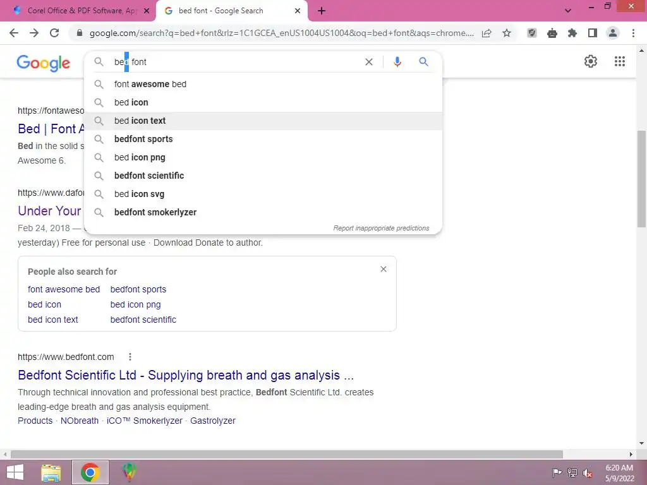Click the vertical page scrollbar thumb
This screenshot has width=647, height=485.
coord(641,179)
